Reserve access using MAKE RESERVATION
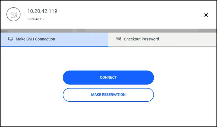The height and width of the screenshot is (127, 217). click(x=108, y=95)
